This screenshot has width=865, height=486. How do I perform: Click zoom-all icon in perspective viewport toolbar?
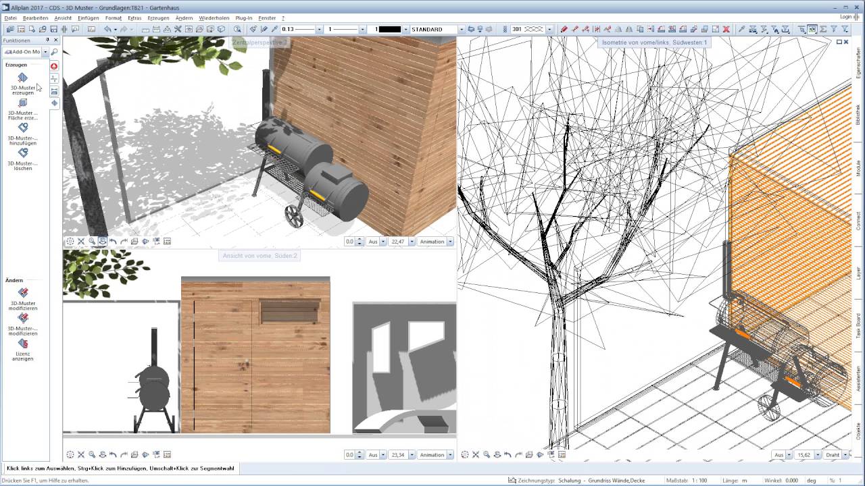[70, 241]
